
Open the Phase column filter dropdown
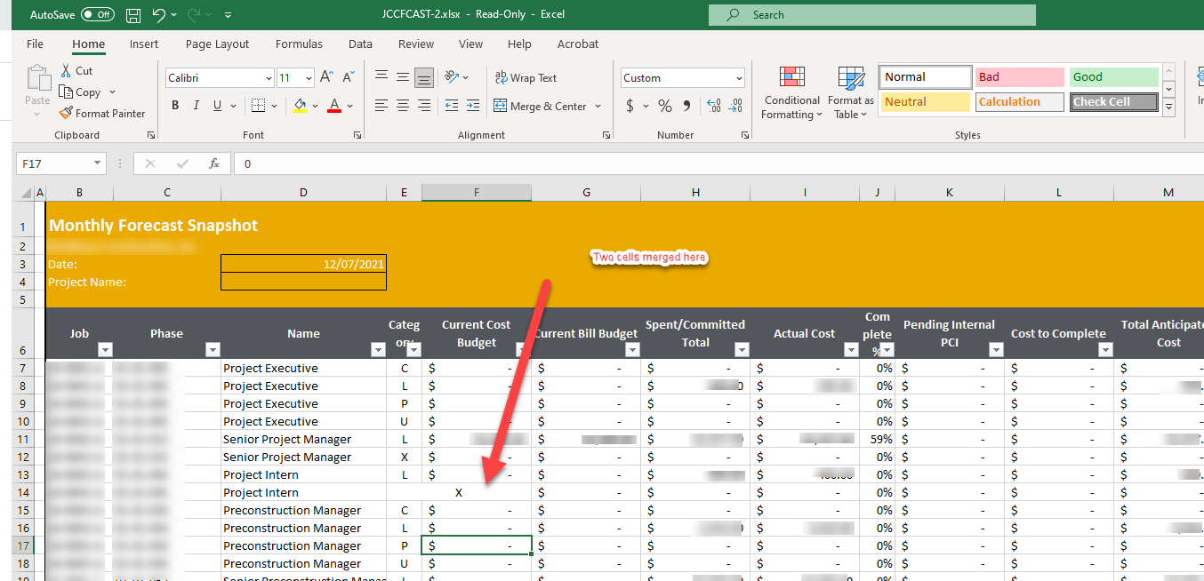(x=213, y=350)
